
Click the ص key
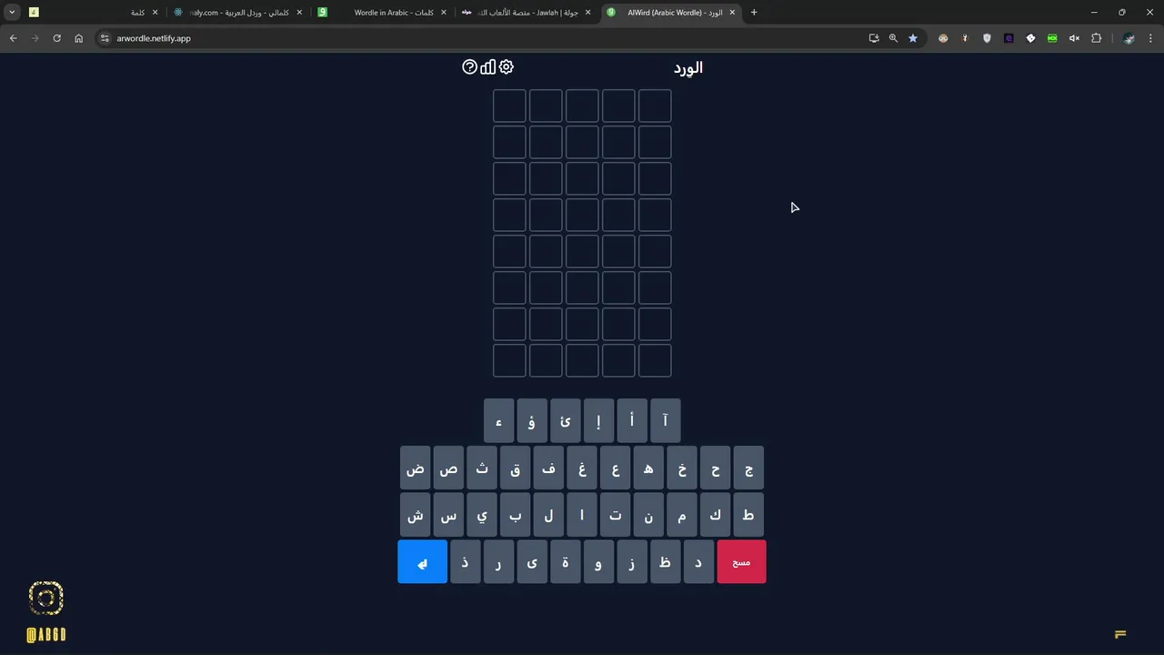448,469
